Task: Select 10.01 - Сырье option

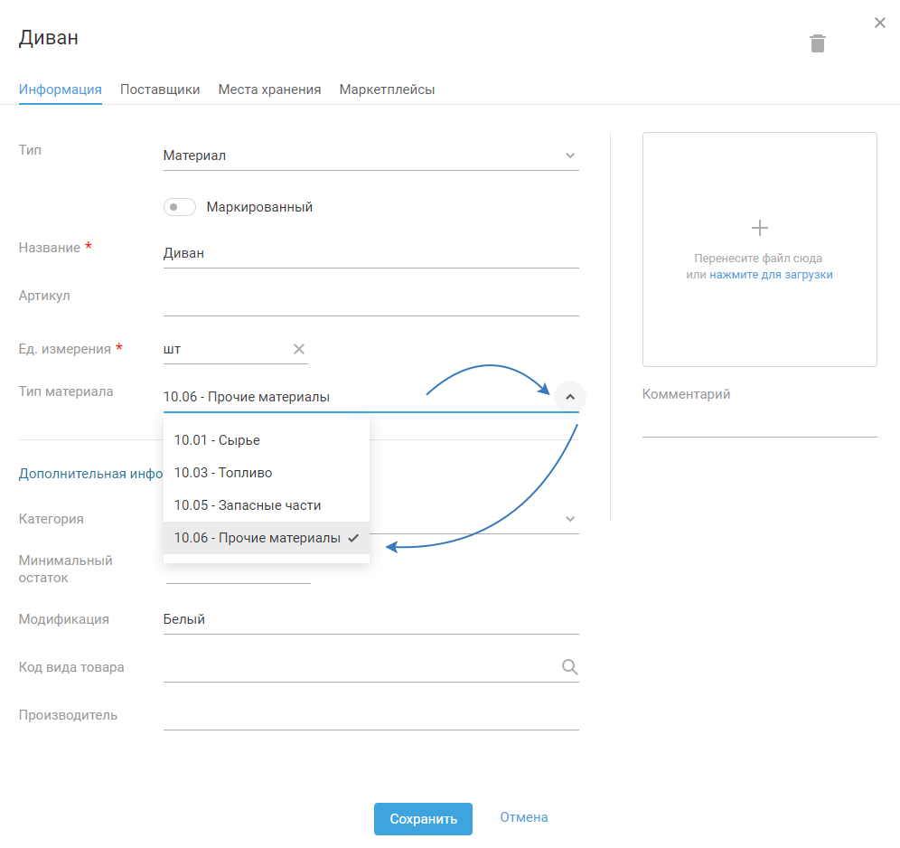Action: pos(217,440)
